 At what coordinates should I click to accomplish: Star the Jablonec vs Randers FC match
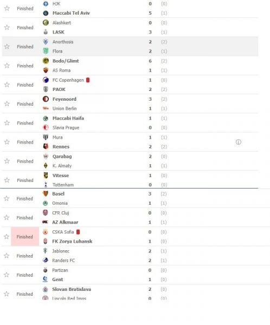point(7,256)
